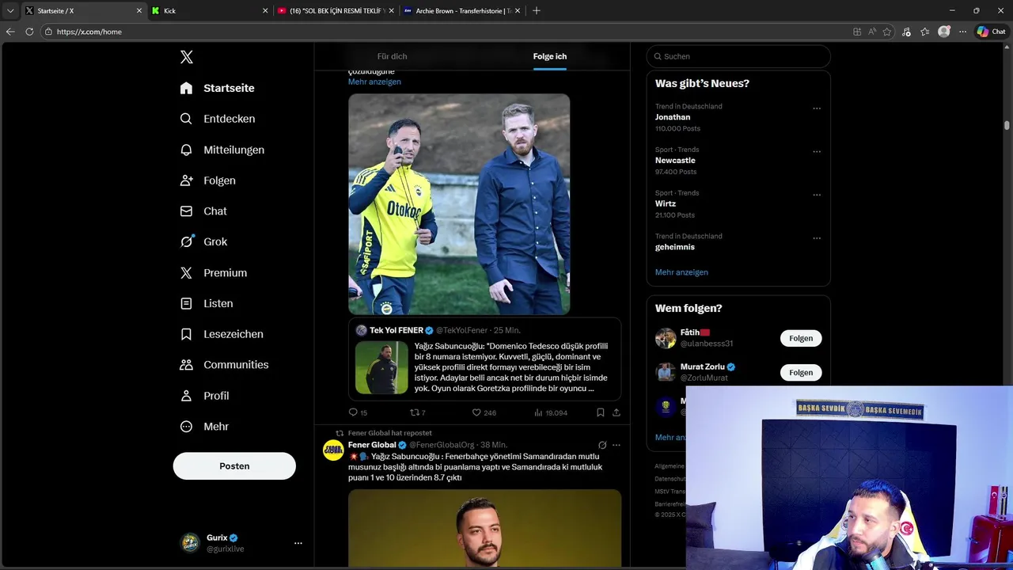Share the Tedesco post
The width and height of the screenshot is (1013, 570).
[617, 412]
